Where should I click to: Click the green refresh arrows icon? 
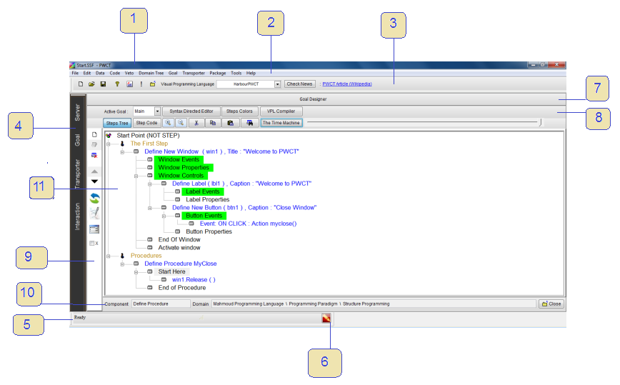[94, 198]
